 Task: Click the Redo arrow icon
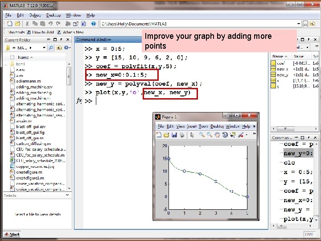click(58, 24)
